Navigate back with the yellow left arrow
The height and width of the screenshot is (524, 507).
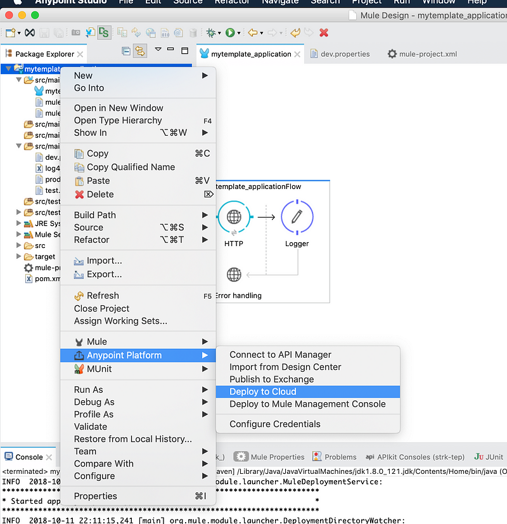[x=253, y=33]
